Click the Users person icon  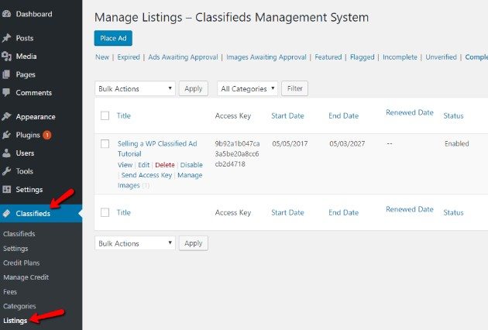pos(6,153)
